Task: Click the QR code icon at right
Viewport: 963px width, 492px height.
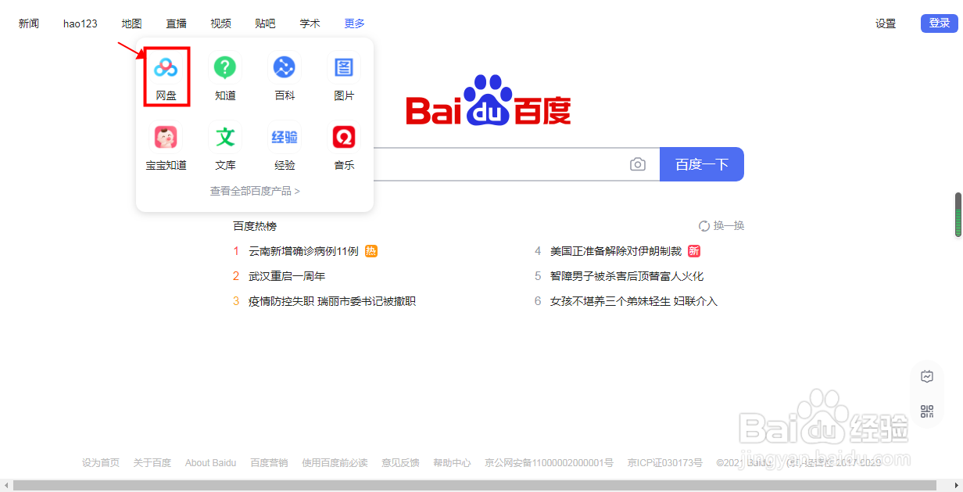Action: pos(927,411)
